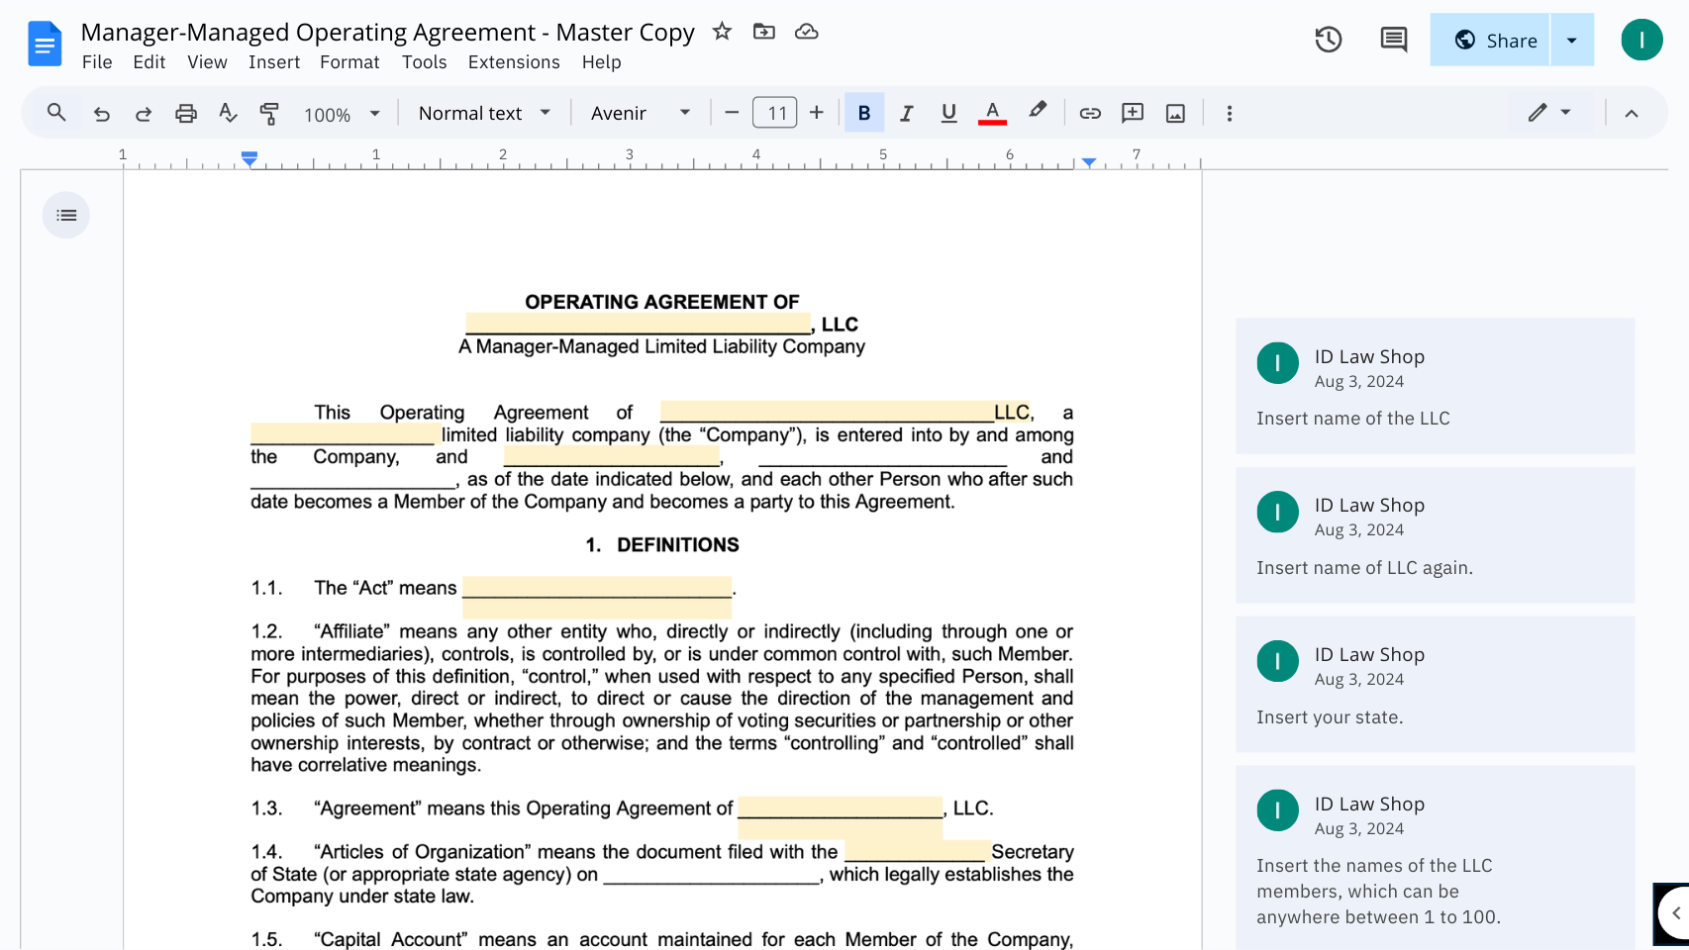
Task: Open the comment history icon
Action: [x=1393, y=40]
